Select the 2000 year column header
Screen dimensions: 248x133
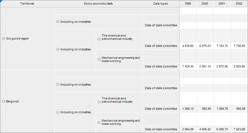click(x=205, y=4)
